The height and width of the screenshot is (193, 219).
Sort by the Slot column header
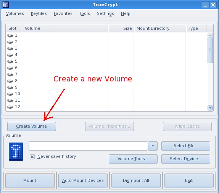point(14,28)
